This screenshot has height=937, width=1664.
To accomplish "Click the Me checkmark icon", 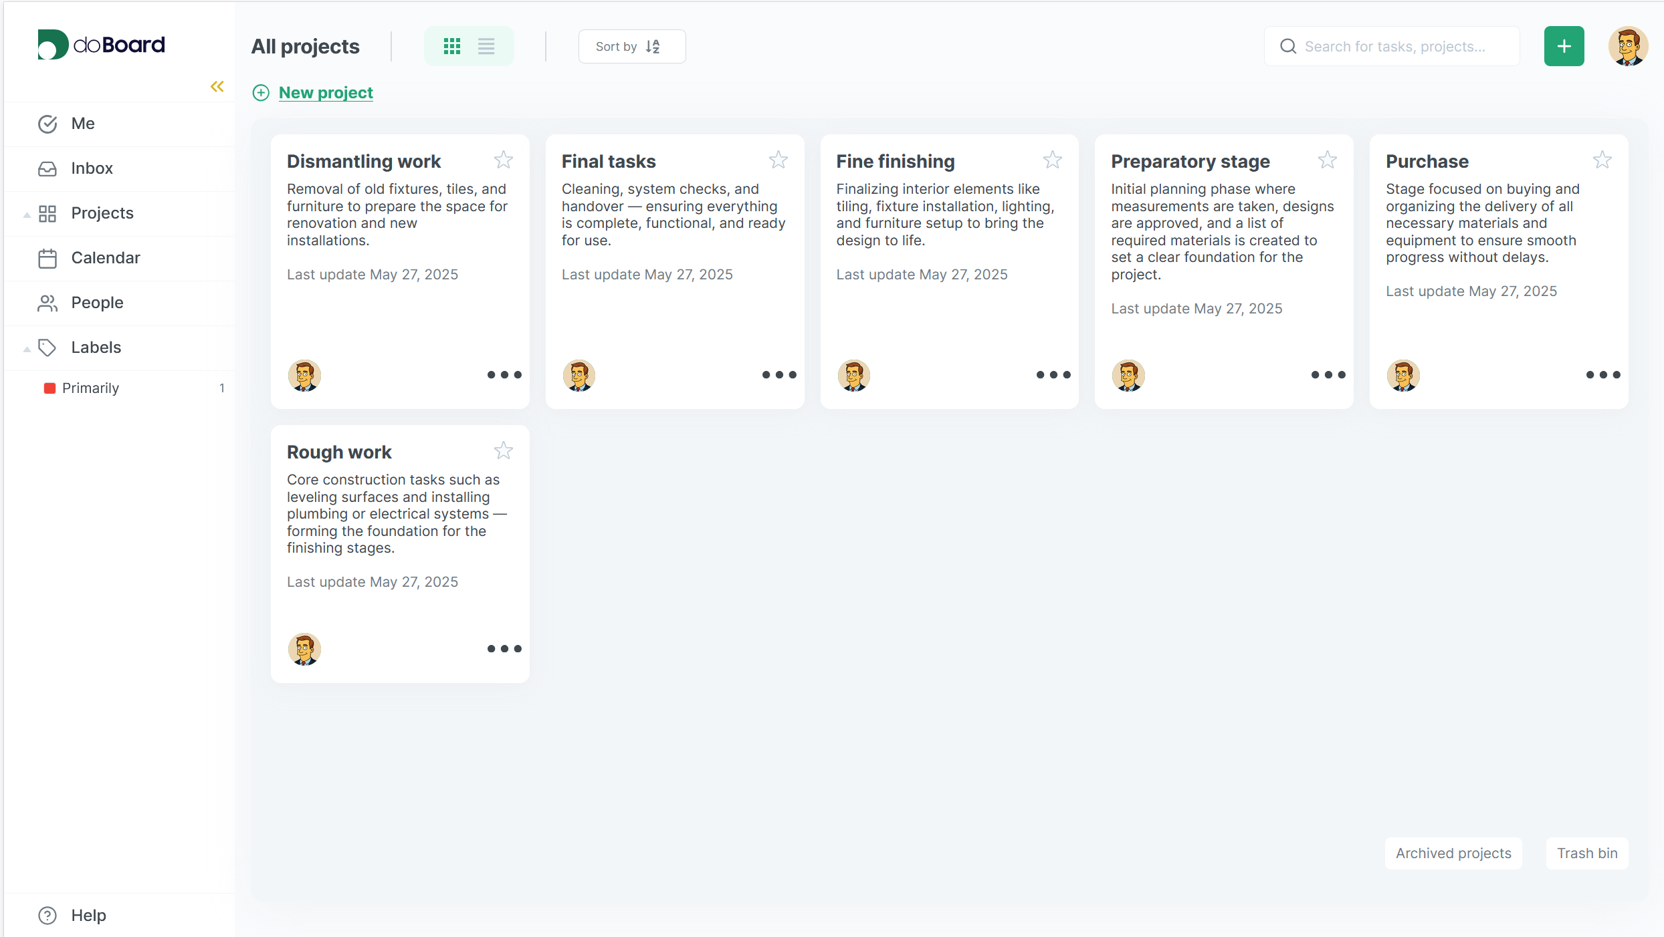I will click(47, 124).
